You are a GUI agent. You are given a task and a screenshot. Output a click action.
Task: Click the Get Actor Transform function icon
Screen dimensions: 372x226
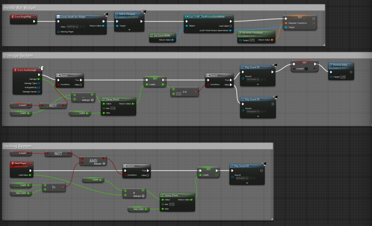point(240,33)
